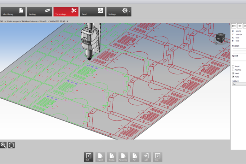Click the Add icon in bottom toolbar
The height and width of the screenshot is (164, 246).
pyautogui.click(x=146, y=157)
